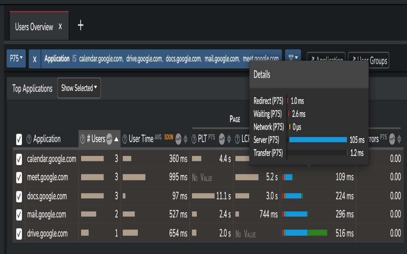
Task: Select the 296 ms value for mail
Action: click(345, 214)
